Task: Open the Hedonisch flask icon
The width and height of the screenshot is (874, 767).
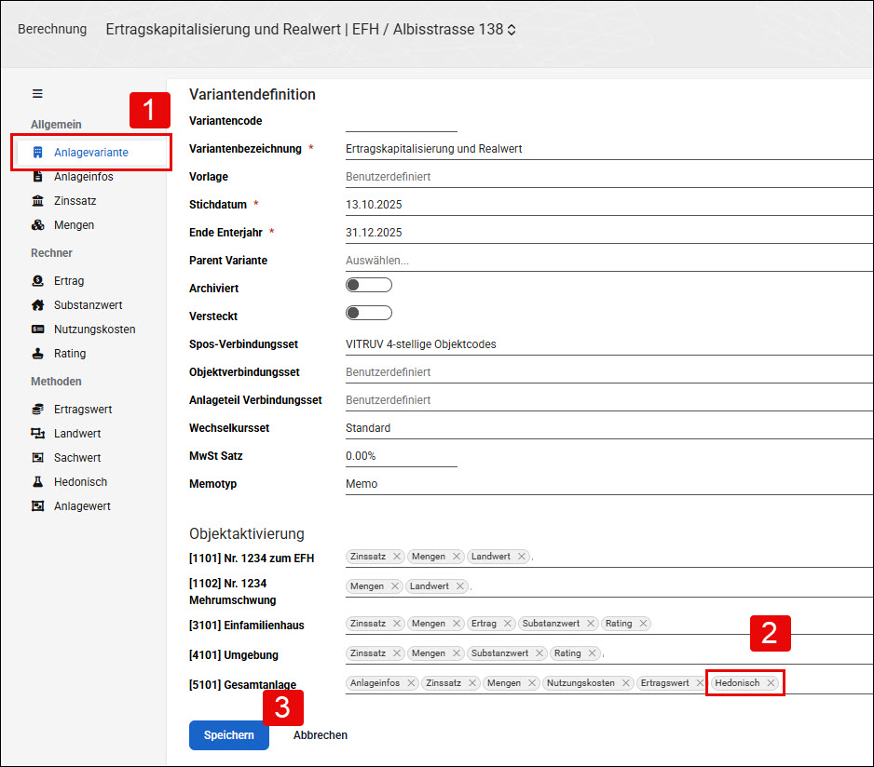Action: [x=38, y=482]
